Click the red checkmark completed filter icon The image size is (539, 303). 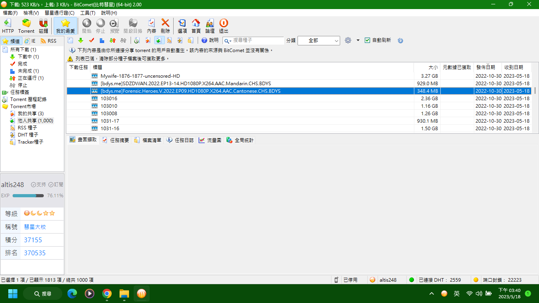tap(92, 40)
